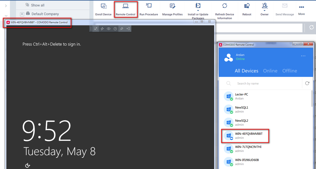Image resolution: width=316 pixels, height=169 pixels.
Task: Click the sidebar down chevron arrow
Action: (x=6, y=16)
